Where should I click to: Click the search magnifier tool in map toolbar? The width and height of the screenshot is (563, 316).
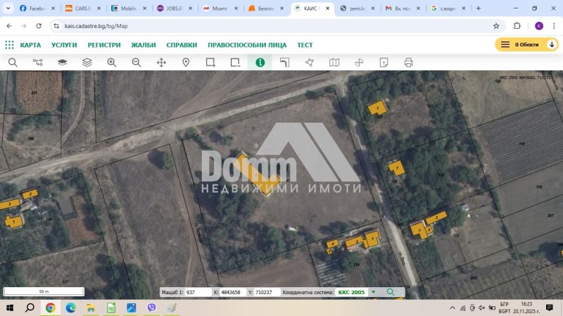pyautogui.click(x=13, y=62)
